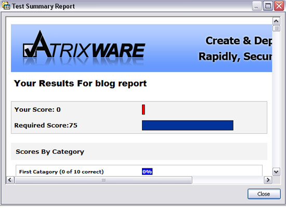This screenshot has height=209, width=286.
Task: Close the window with the red X
Action: click(279, 6)
